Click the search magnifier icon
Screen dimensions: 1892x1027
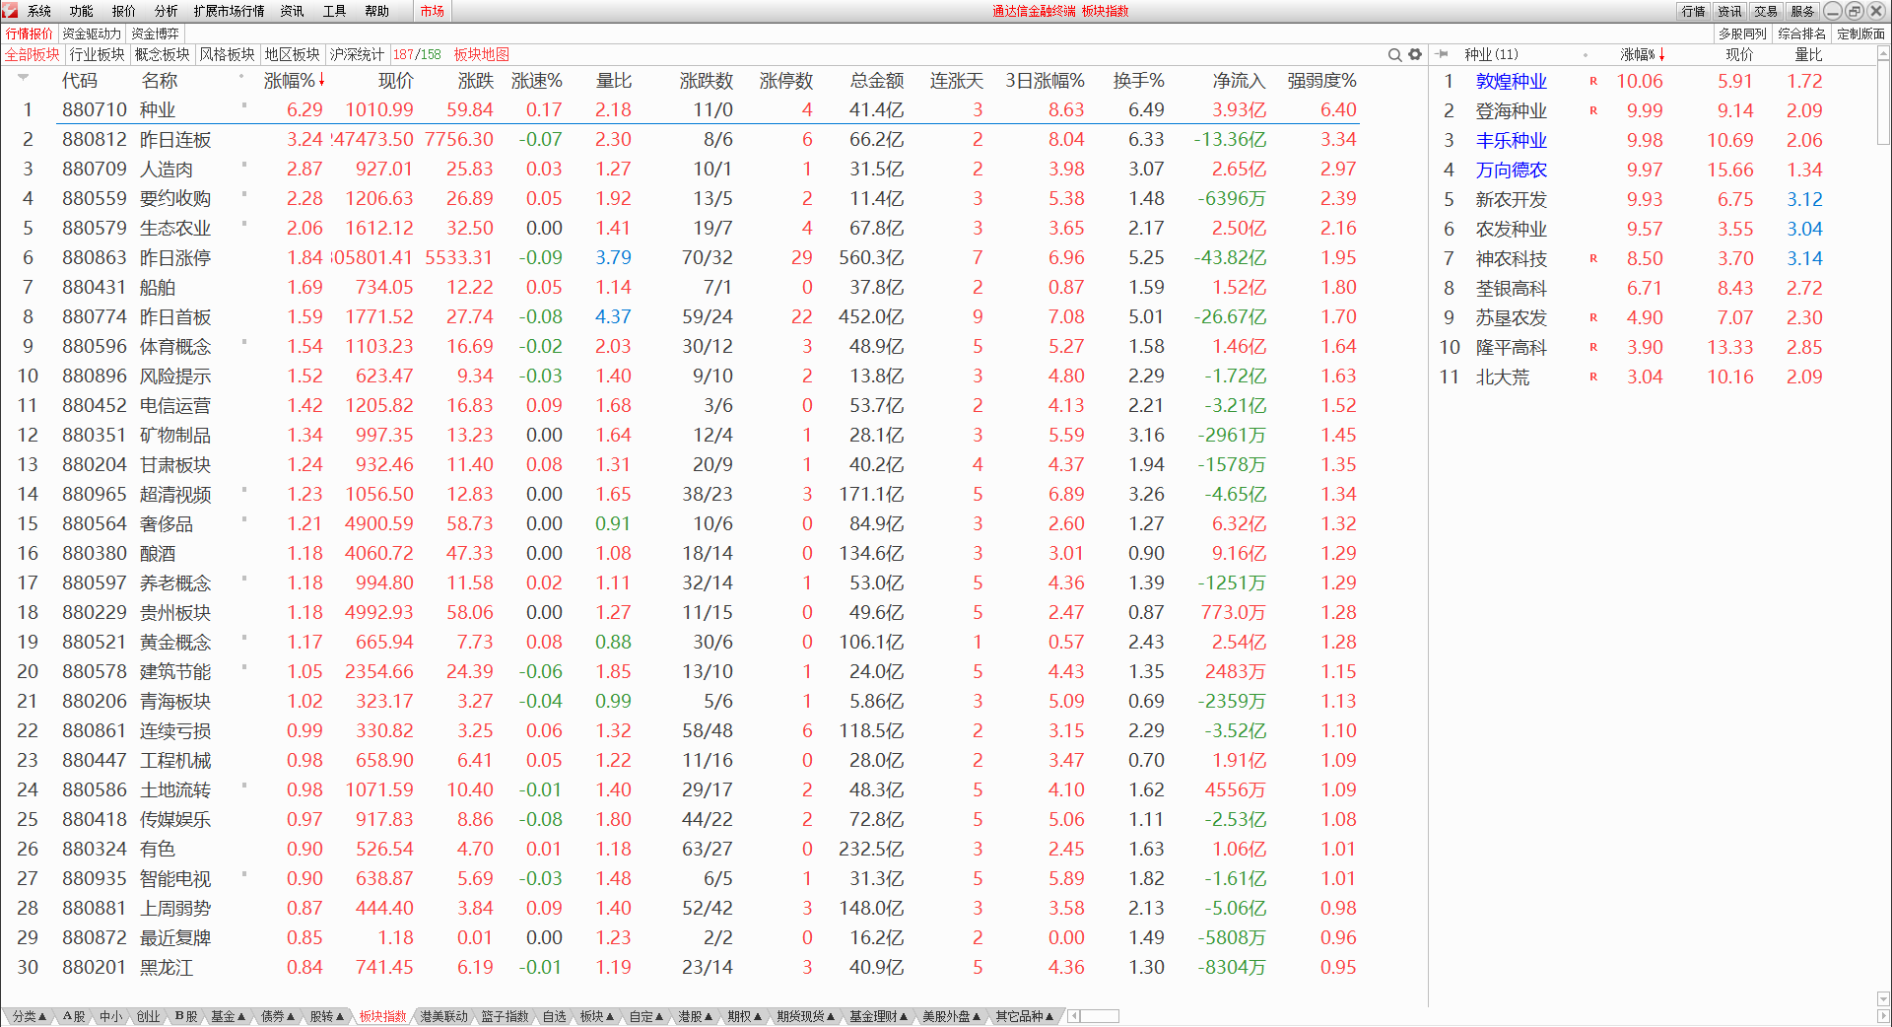pyautogui.click(x=1394, y=55)
